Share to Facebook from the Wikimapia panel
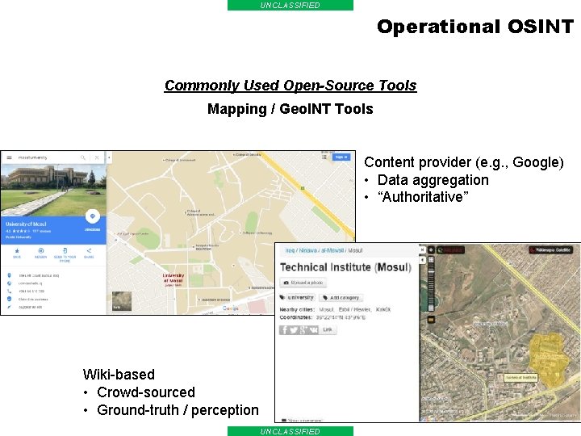Image resolution: width=581 pixels, height=436 pixels. point(284,329)
